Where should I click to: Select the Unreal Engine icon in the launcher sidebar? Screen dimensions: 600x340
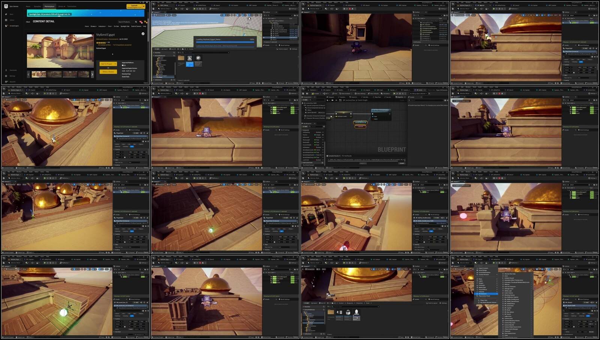click(x=6, y=26)
